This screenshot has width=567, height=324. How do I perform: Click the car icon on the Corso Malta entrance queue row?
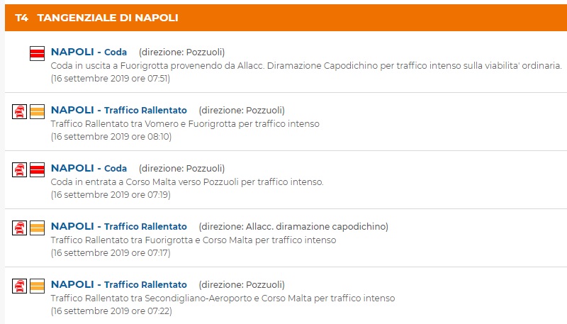point(20,169)
